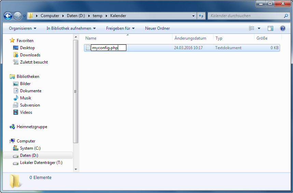Open Desktop in Favoriten
The width and height of the screenshot is (293, 193).
(x=27, y=48)
